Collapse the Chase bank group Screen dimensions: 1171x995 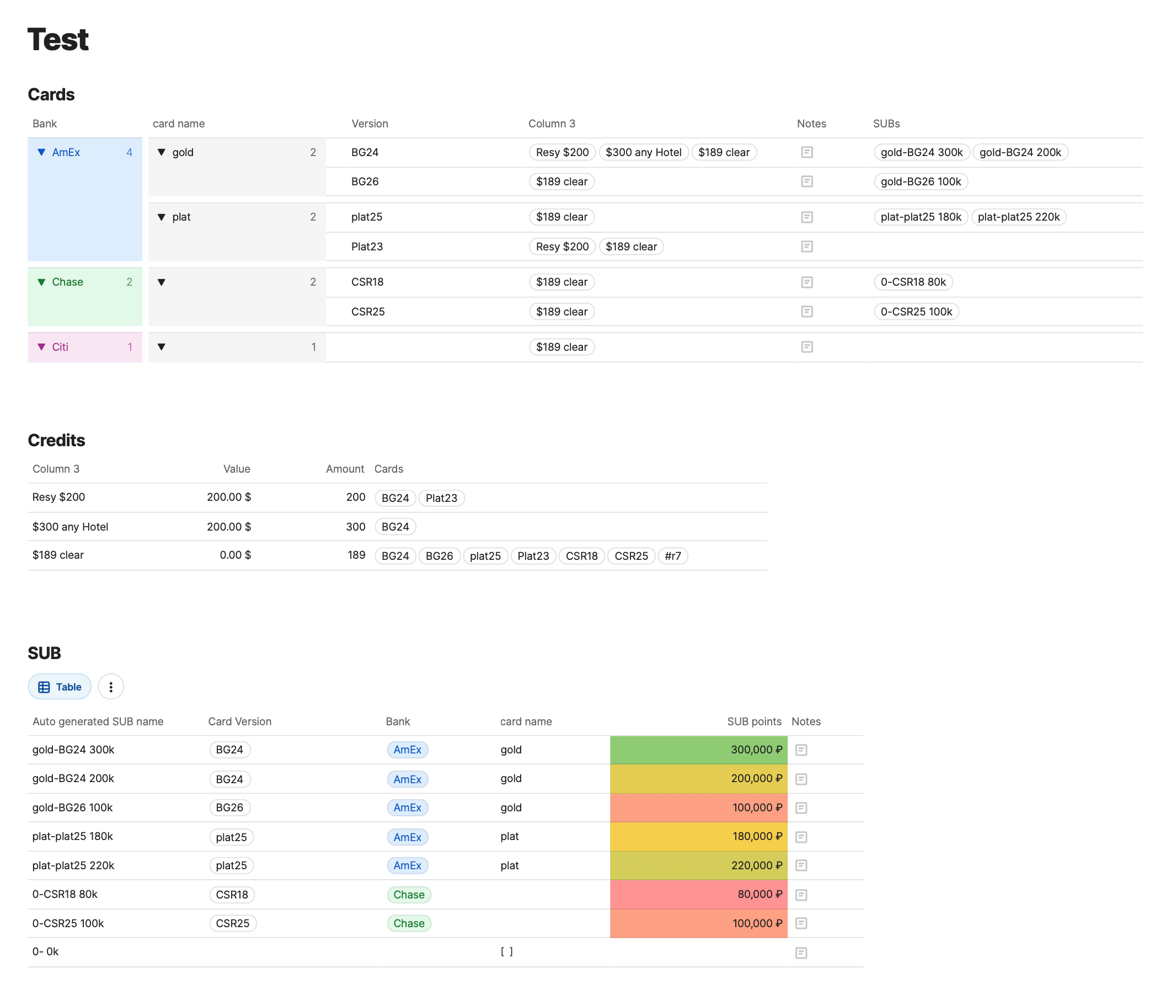[x=41, y=282]
